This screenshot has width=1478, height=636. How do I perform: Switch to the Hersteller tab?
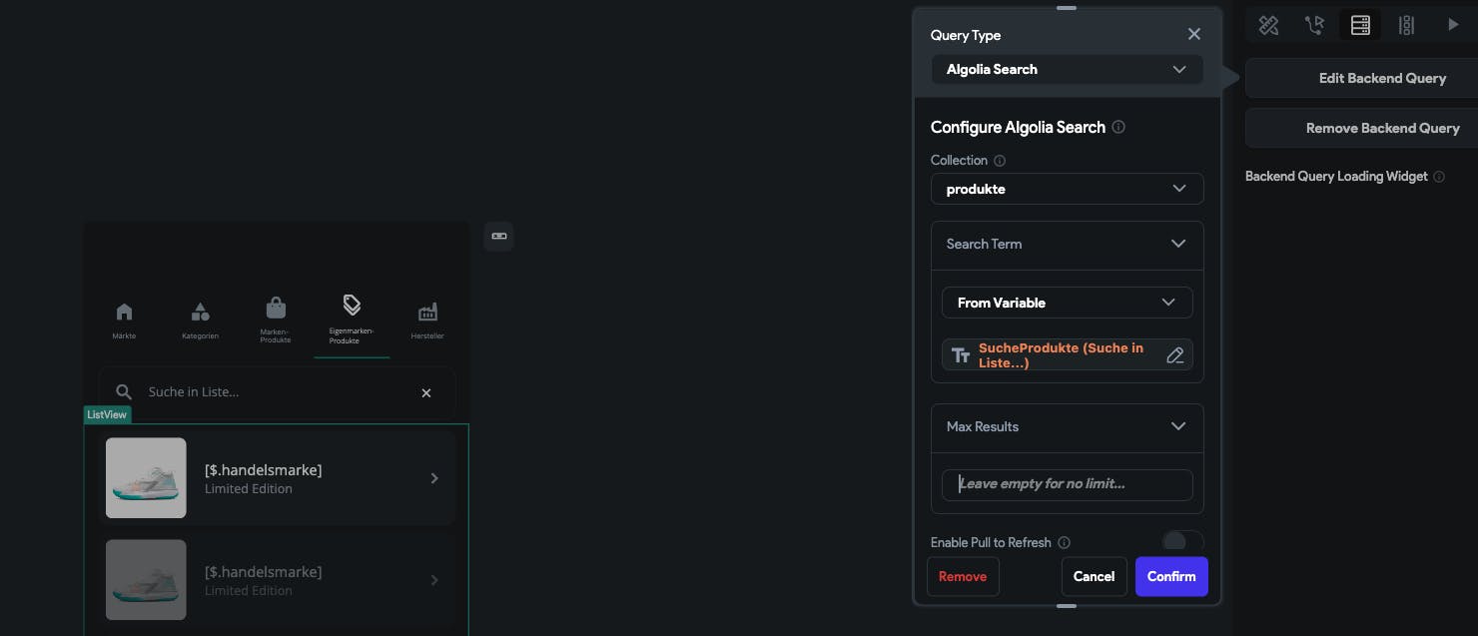point(427,319)
